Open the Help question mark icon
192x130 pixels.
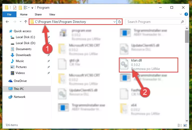point(186,14)
